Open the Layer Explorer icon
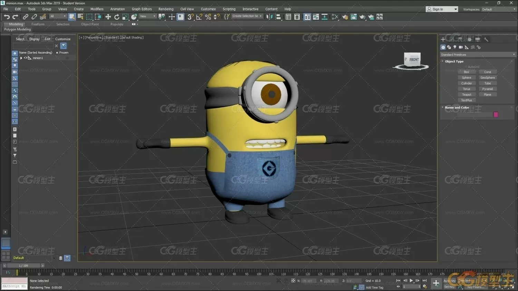Screen dimensions: 518x291 297,17
